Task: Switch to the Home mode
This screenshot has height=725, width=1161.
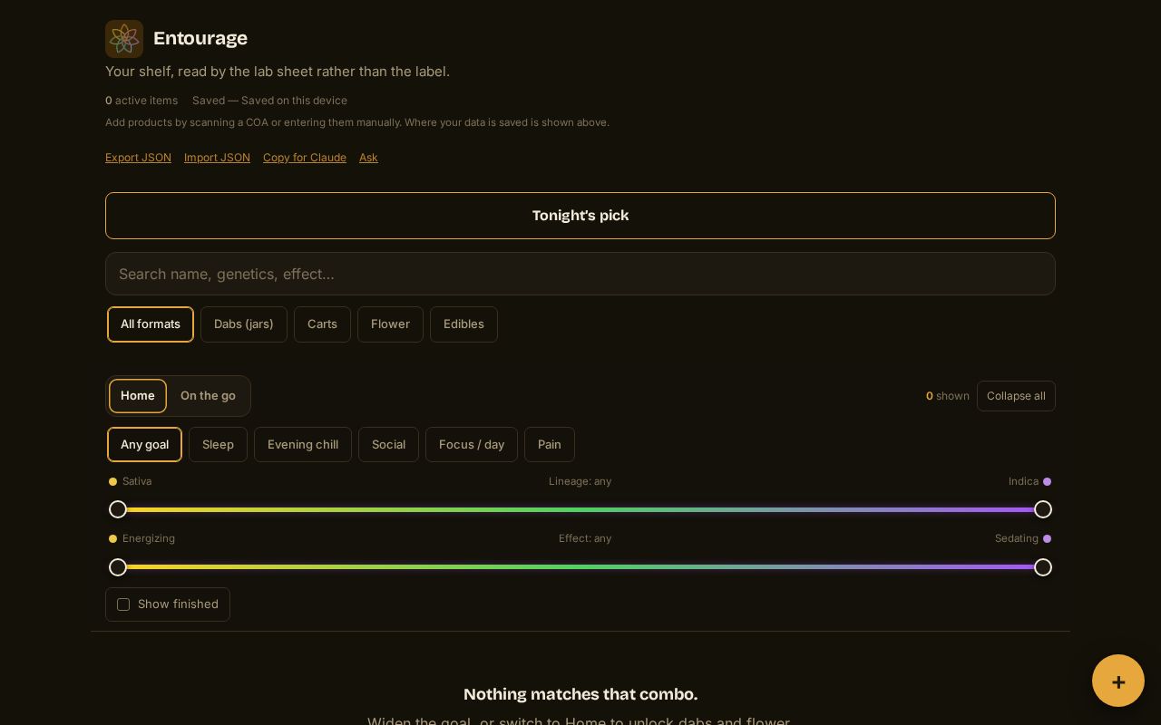Action: (138, 396)
